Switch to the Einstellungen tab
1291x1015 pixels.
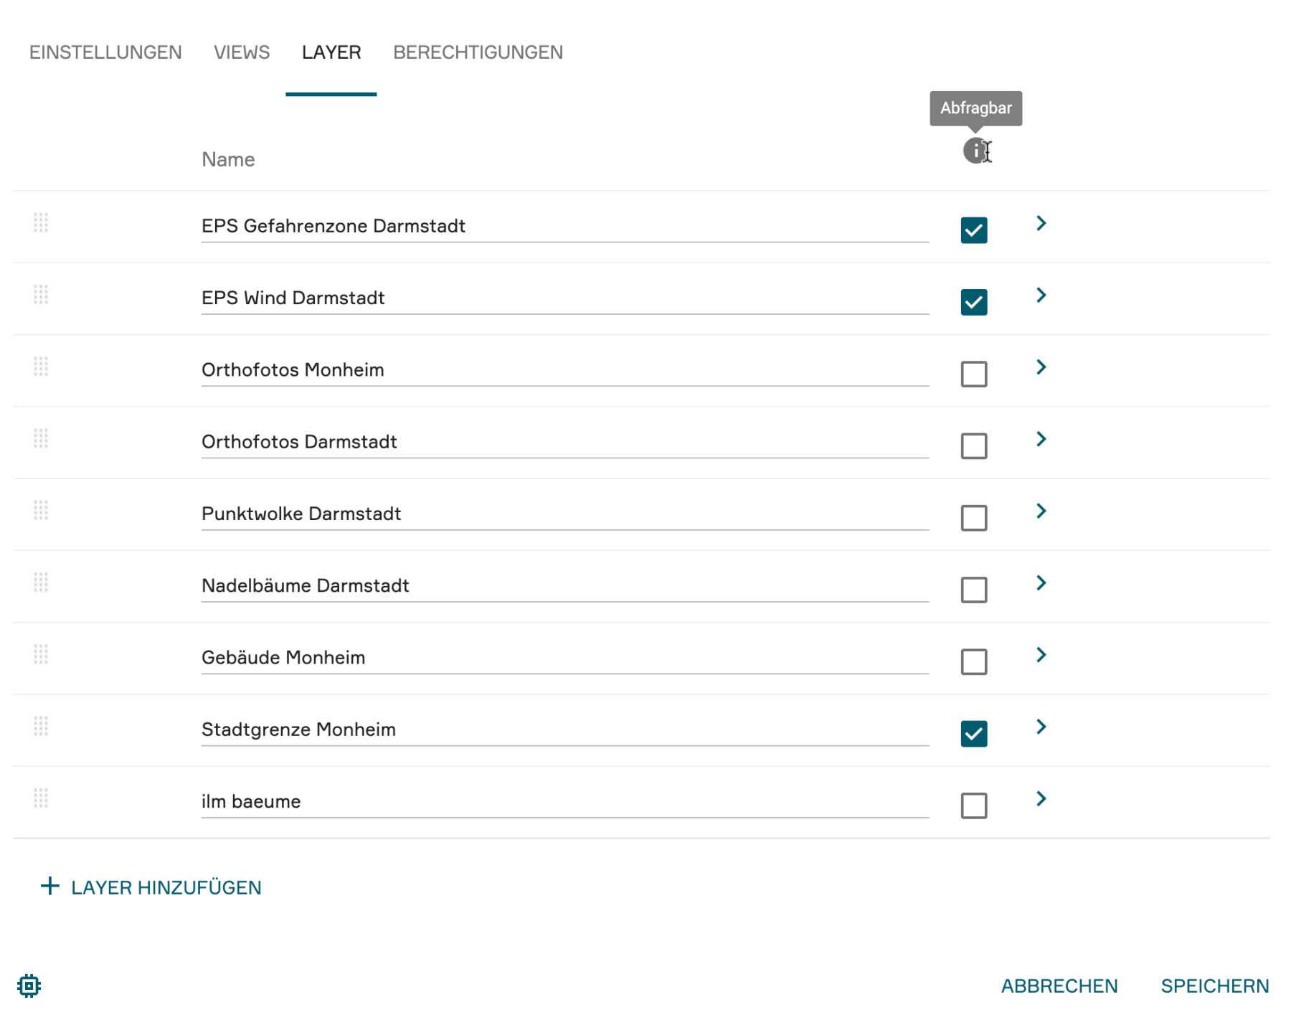pyautogui.click(x=105, y=52)
